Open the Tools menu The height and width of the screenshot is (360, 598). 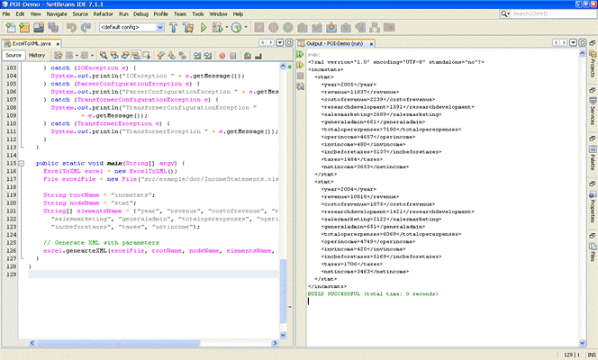(x=197, y=14)
